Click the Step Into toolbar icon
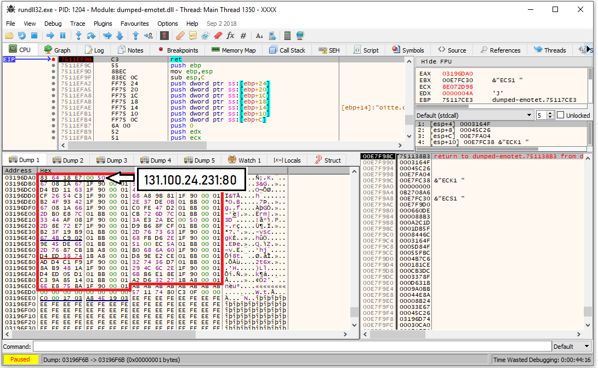 click(x=78, y=36)
